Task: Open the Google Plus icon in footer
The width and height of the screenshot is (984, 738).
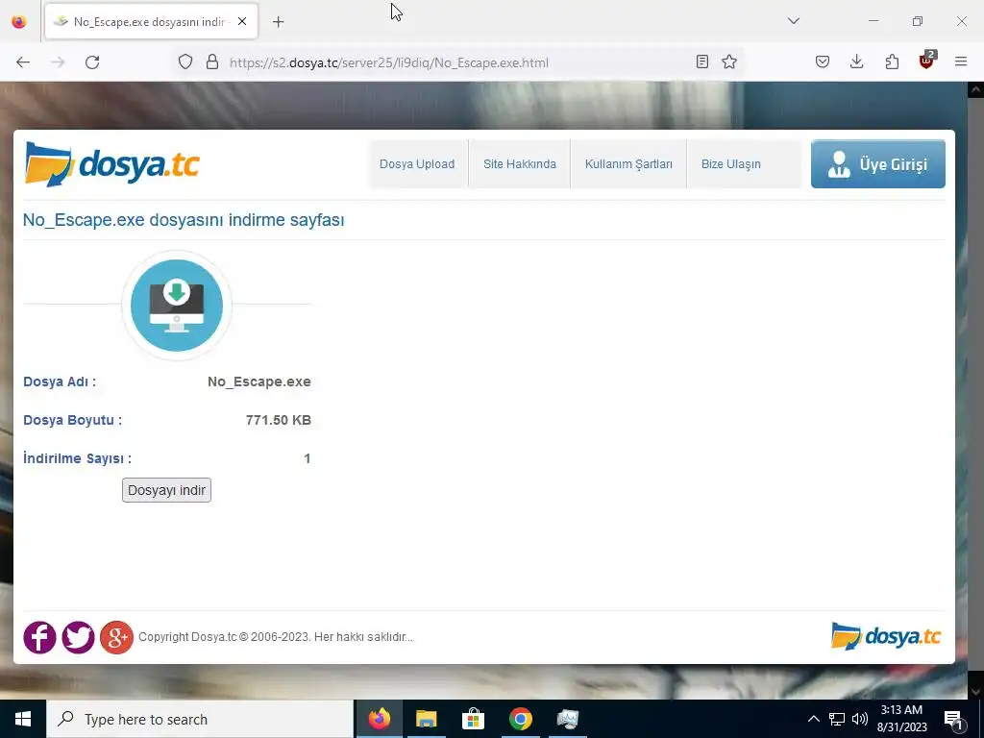Action: (x=116, y=637)
